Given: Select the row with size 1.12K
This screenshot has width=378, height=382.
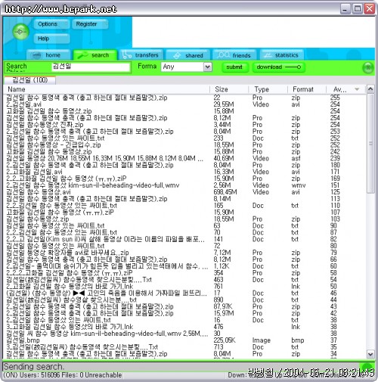Looking at the screenshot, I should tap(184, 266).
